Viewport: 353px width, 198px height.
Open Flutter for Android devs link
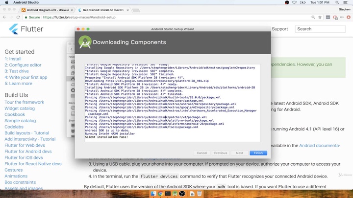[x=28, y=152]
